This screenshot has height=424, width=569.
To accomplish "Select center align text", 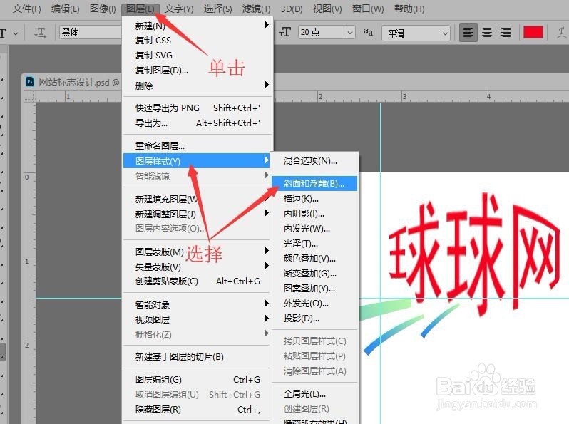I will tap(486, 33).
